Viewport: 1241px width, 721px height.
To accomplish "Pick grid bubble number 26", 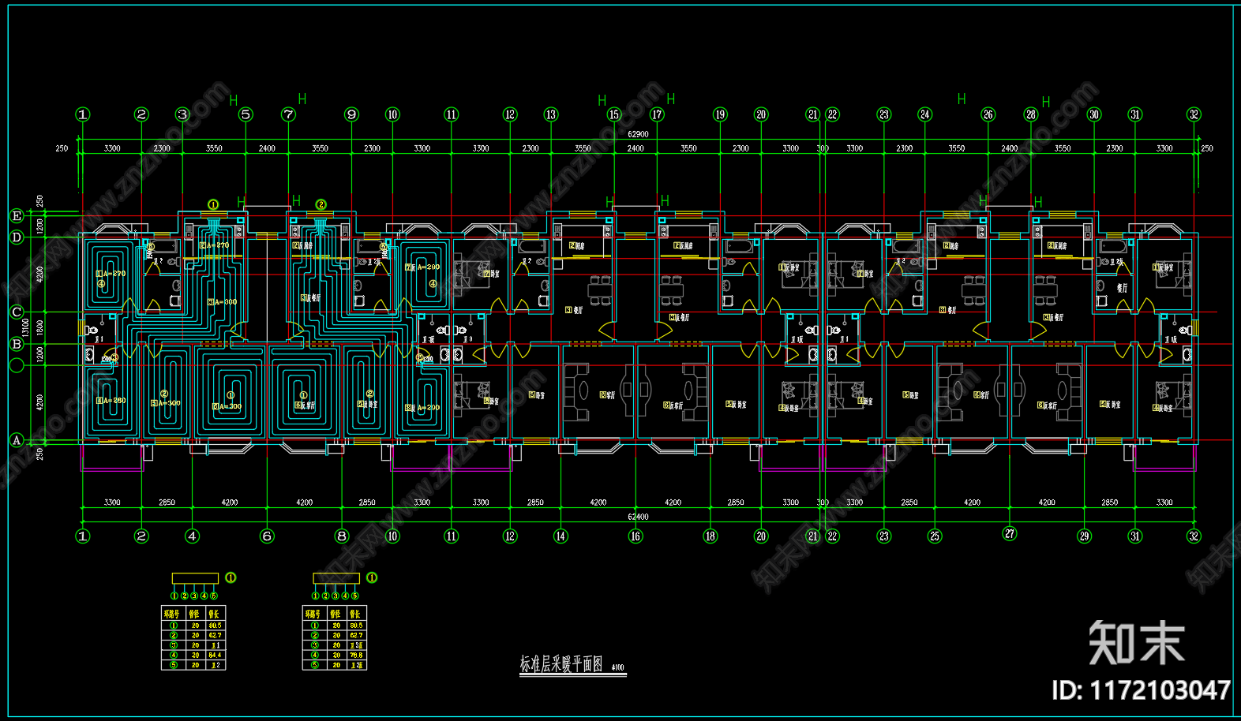I will pyautogui.click(x=988, y=114).
